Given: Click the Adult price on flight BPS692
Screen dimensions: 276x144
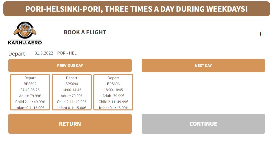Looking at the screenshot, I should [30, 96].
